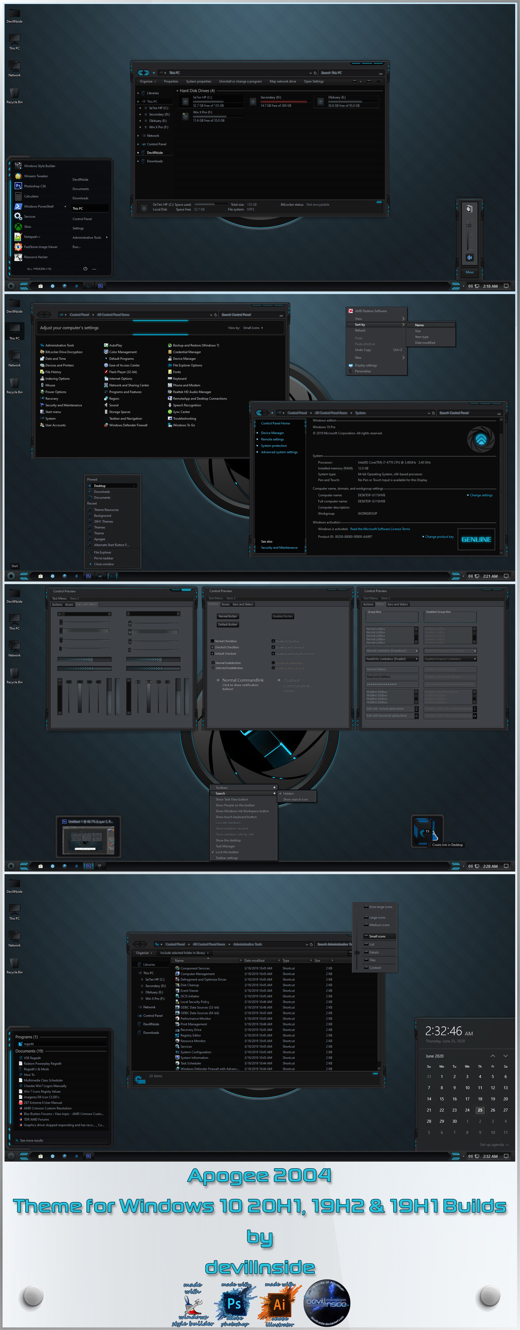Open Task Scheduler shortcut in the list
The height and width of the screenshot is (1330, 520).
pyautogui.click(x=188, y=1063)
